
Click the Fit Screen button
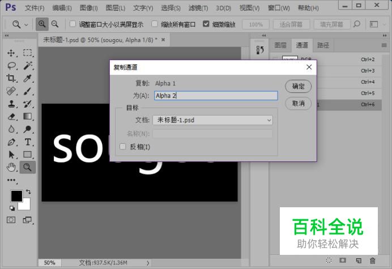tap(291, 24)
